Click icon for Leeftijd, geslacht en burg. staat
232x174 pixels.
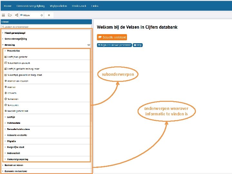(x=5, y=69)
